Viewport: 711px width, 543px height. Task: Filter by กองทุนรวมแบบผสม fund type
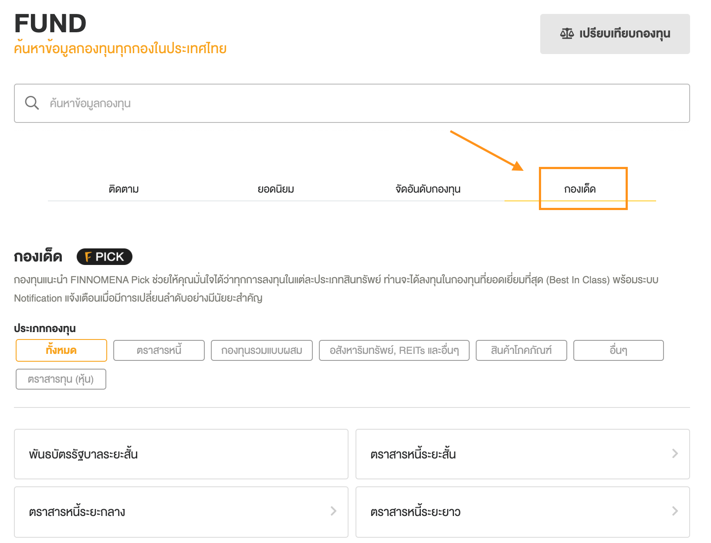point(262,350)
